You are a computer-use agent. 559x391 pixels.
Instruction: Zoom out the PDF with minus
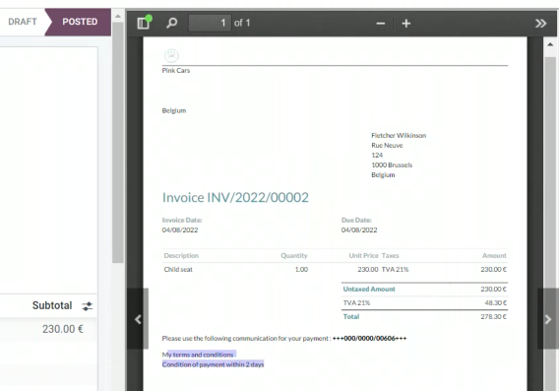pos(381,24)
